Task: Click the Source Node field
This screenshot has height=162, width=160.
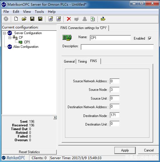Action: point(115,90)
